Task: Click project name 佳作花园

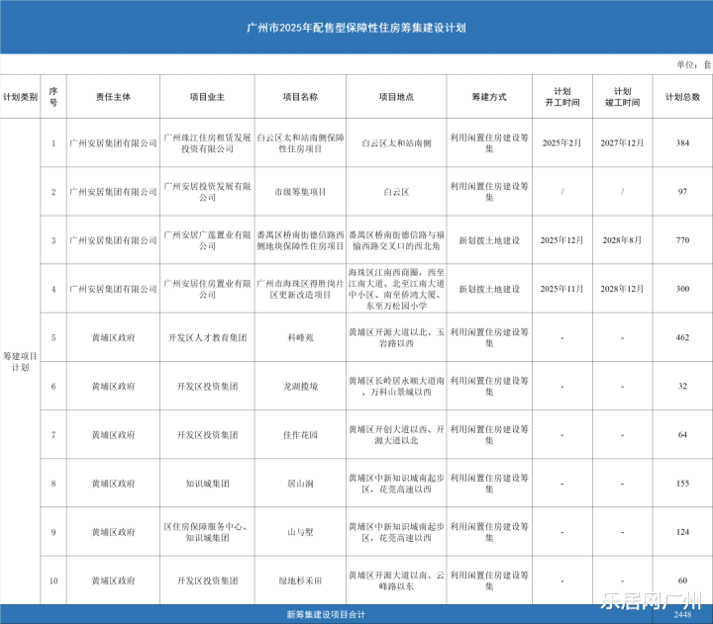Action: click(300, 435)
